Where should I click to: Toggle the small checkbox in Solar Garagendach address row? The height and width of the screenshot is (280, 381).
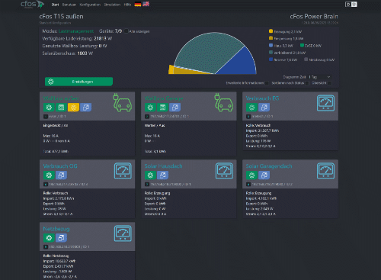(248, 184)
